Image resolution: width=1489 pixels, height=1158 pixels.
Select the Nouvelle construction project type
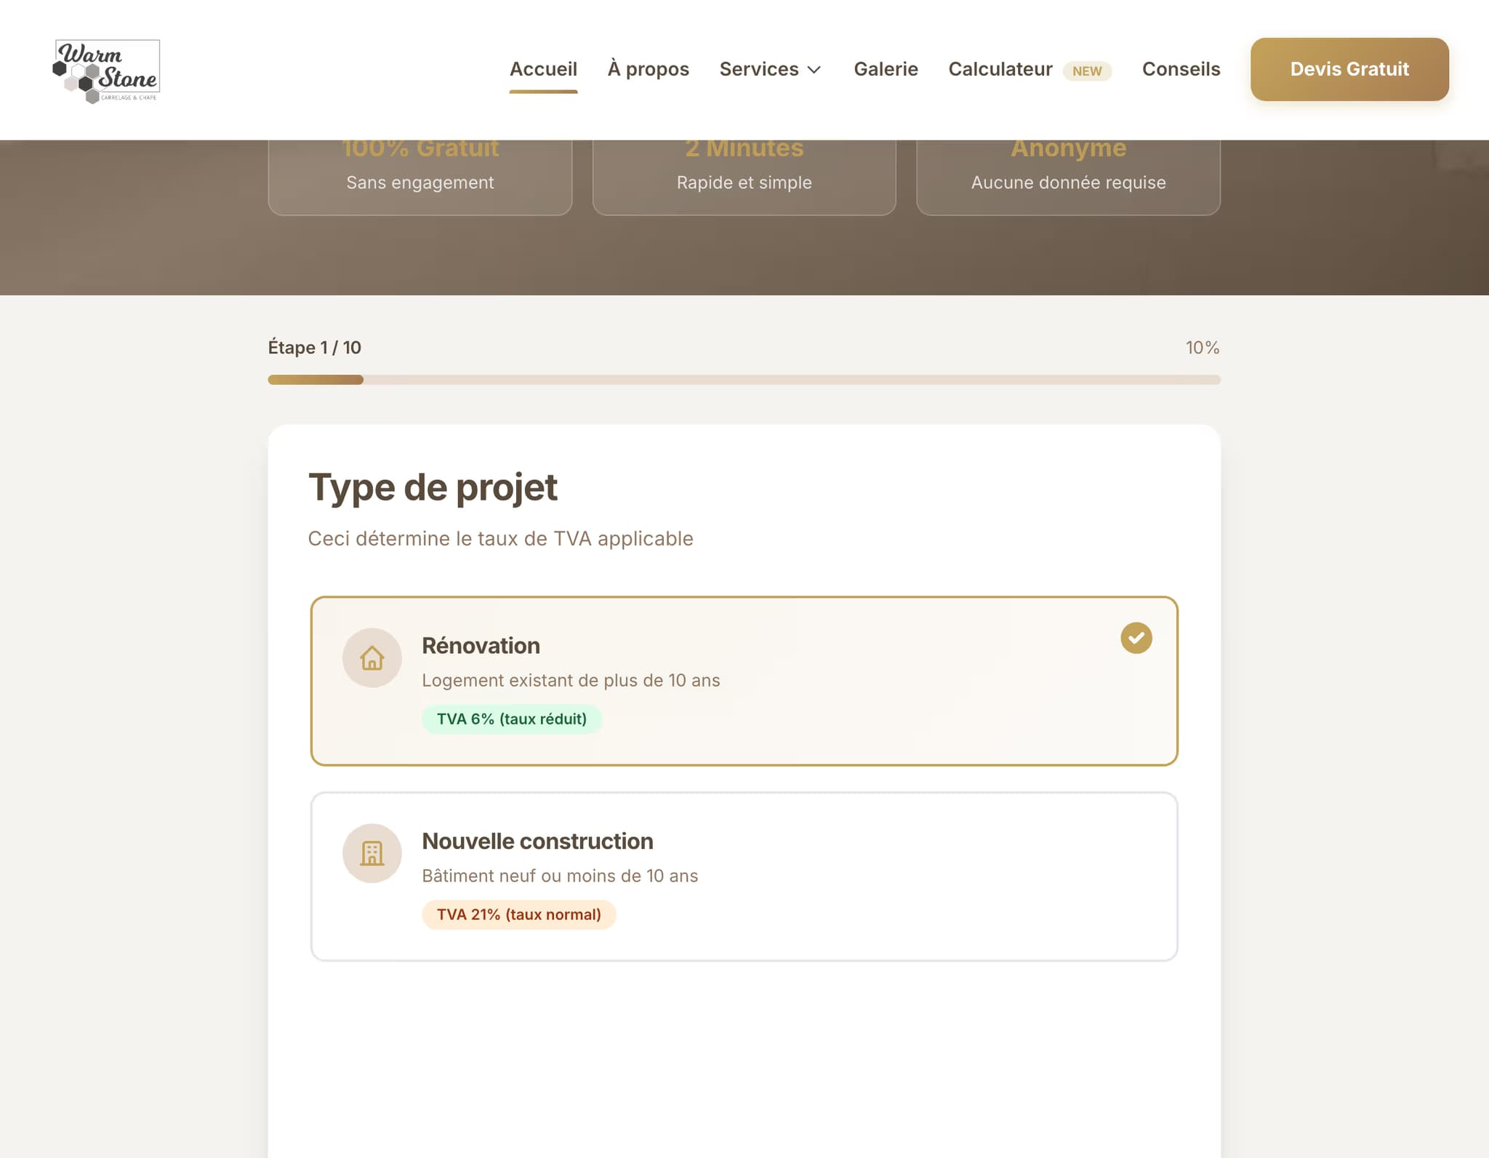click(744, 876)
